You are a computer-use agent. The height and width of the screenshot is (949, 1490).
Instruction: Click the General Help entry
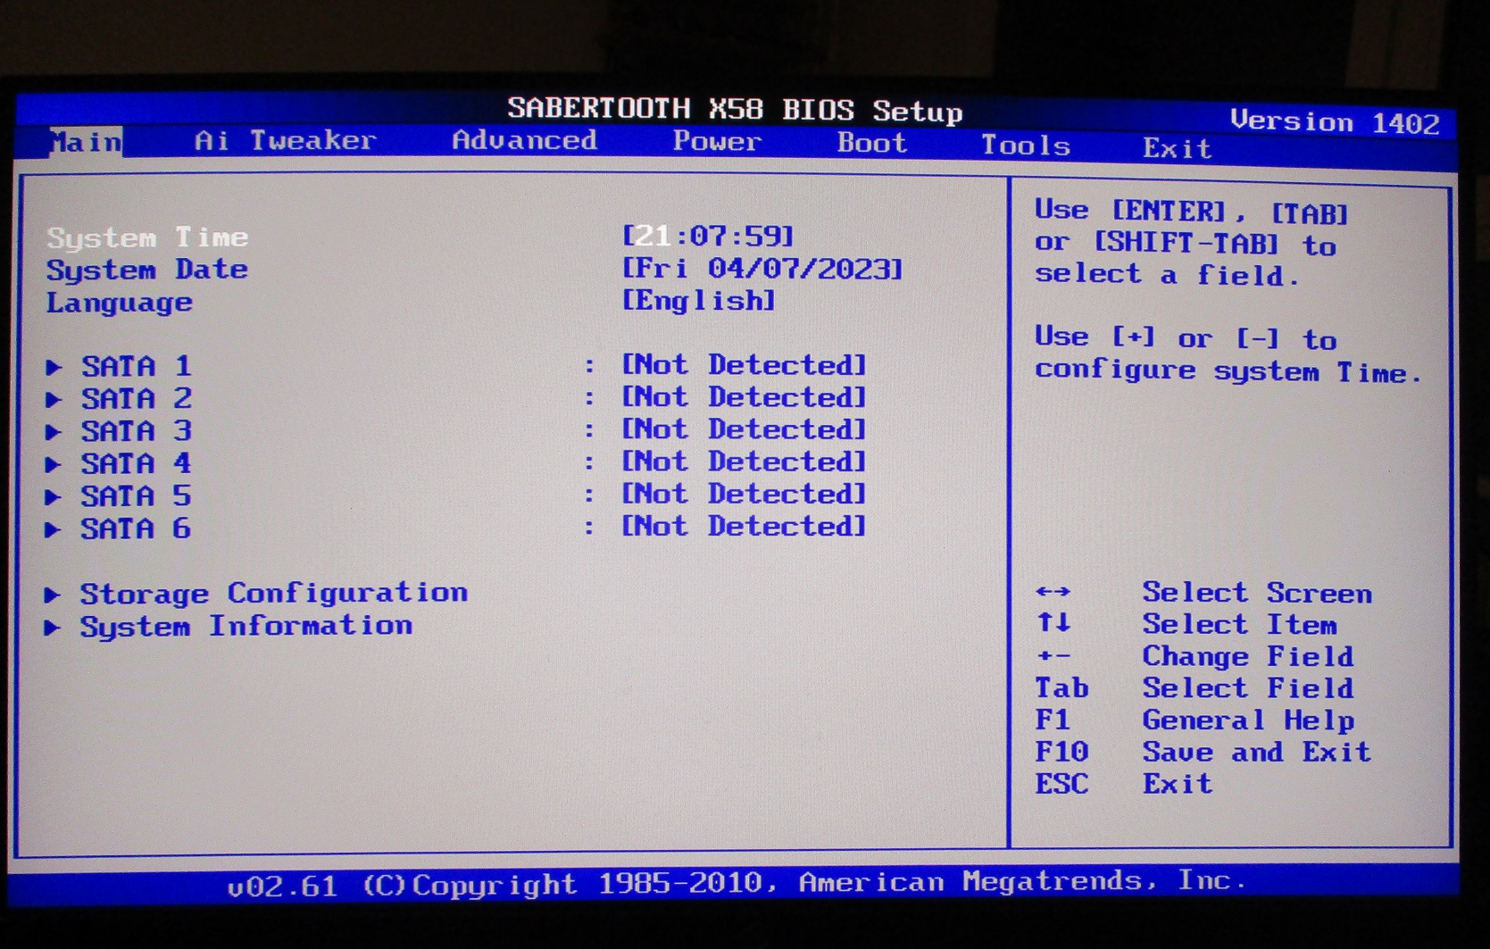point(1249,720)
